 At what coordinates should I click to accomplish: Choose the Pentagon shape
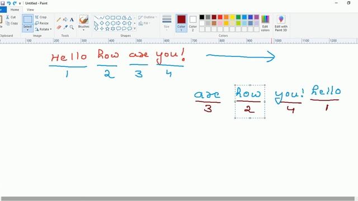[x=107, y=23]
